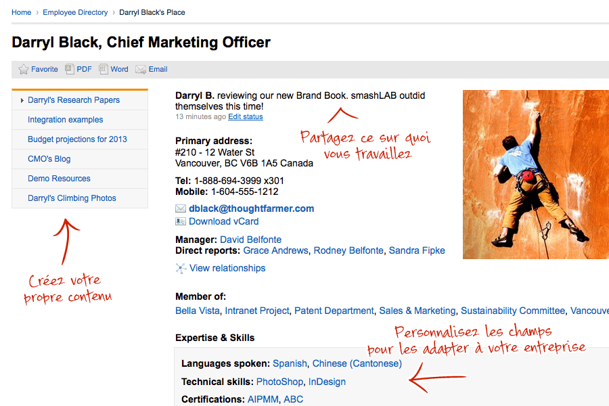Expand Darryl's Research Papers arrow
Viewport: 609px width, 406px height.
[22, 101]
